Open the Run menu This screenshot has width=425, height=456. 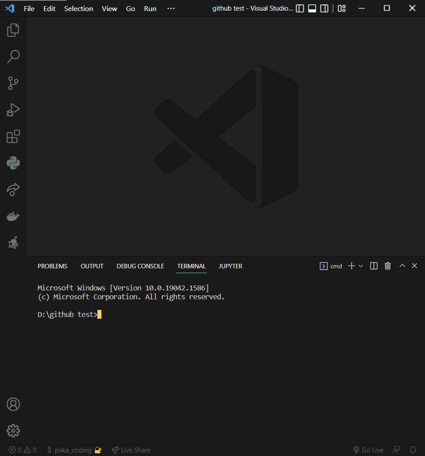tap(150, 9)
